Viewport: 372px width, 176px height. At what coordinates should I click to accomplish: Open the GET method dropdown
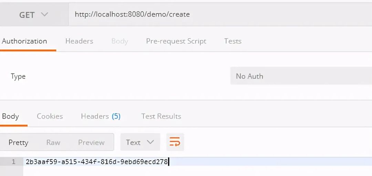pyautogui.click(x=34, y=15)
